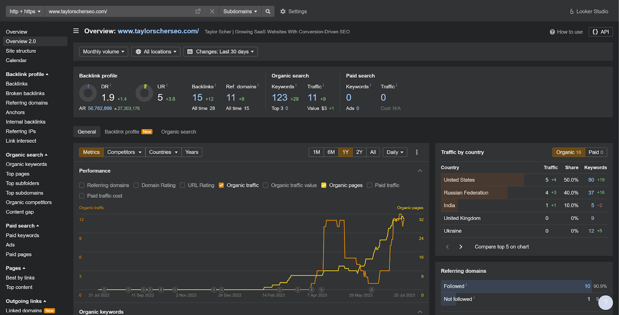
Task: Uncheck Organic traffic checkbox
Action: (221, 185)
